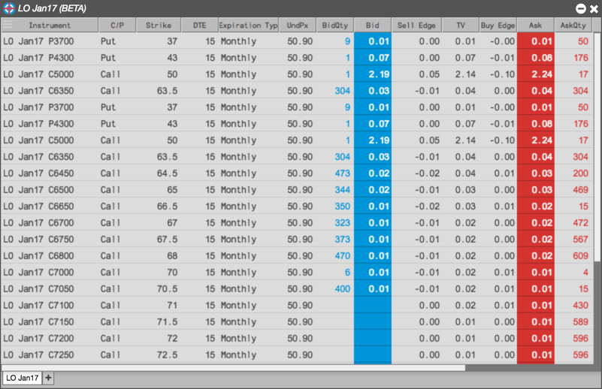Click BidQty 323 in the C6700 row
This screenshot has width=602, height=389.
343,223
